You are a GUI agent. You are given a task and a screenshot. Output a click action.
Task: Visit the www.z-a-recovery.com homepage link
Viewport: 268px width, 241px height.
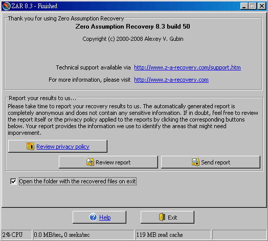[171, 80]
